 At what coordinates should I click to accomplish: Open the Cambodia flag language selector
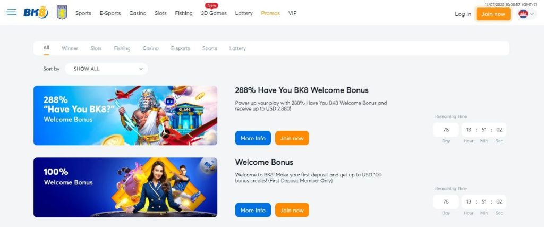tap(526, 14)
